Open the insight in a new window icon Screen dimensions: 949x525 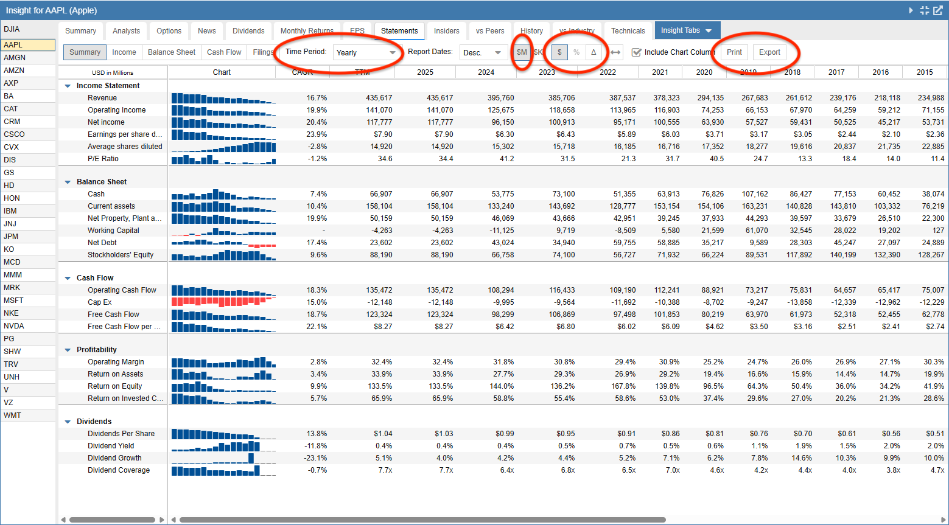938,10
